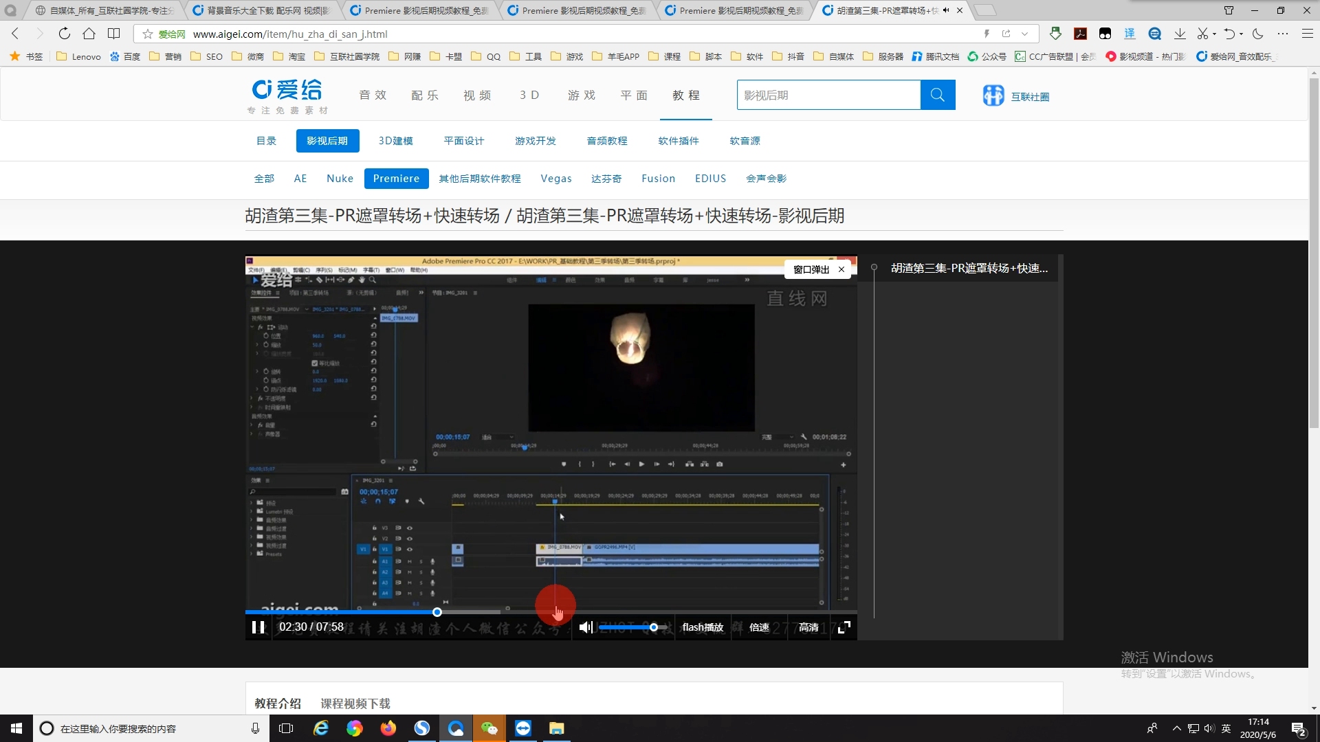Select the 平面设计 category tab
1320x742 pixels.
(464, 141)
